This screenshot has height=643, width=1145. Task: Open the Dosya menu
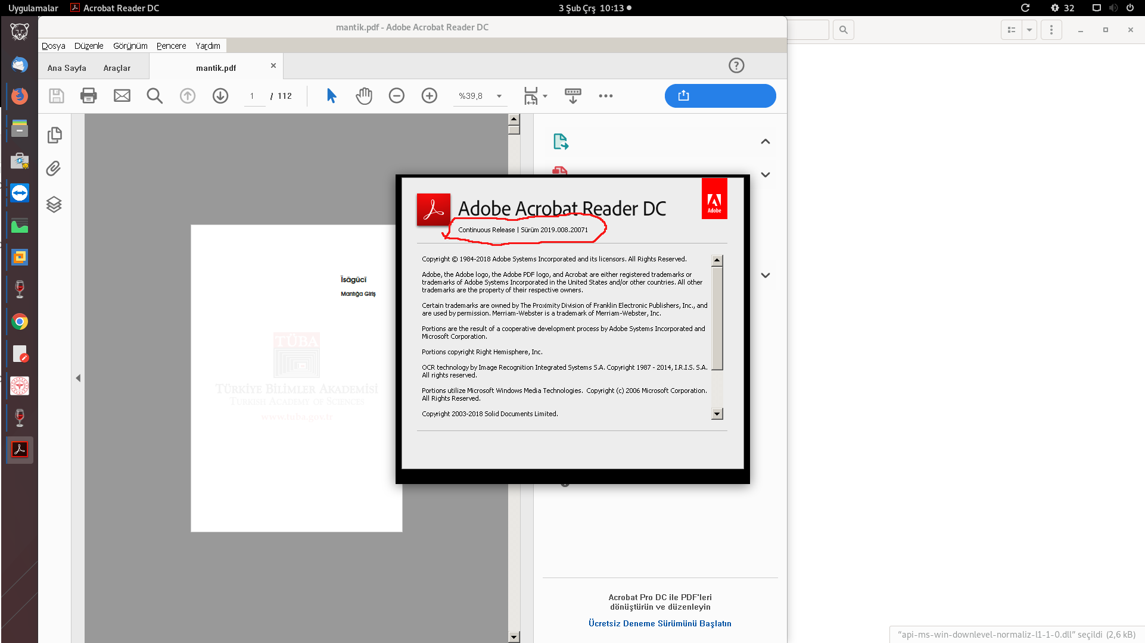pyautogui.click(x=54, y=46)
